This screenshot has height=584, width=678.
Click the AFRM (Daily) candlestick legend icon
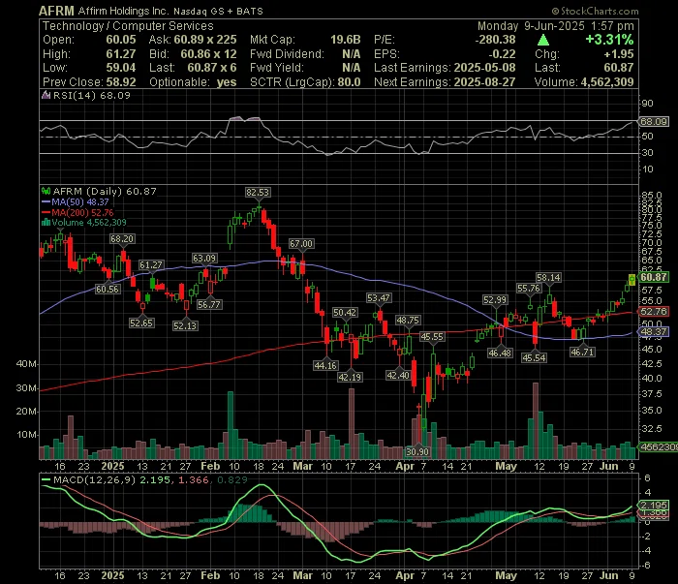(46, 191)
